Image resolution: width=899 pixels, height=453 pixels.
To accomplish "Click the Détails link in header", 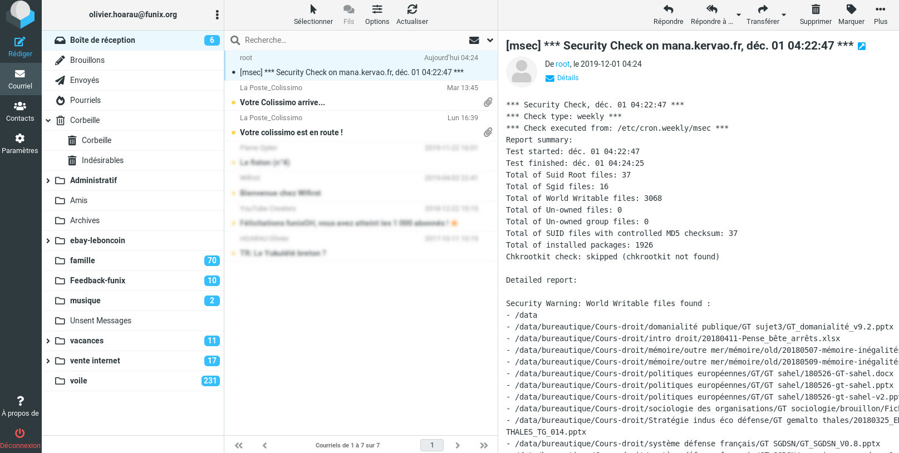I will coord(567,78).
